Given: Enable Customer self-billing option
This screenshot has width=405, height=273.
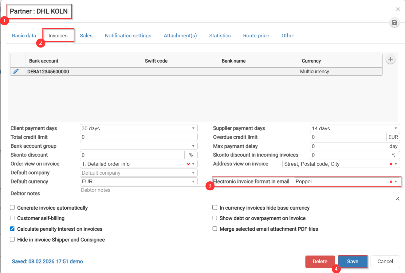Looking at the screenshot, I should click(12, 218).
